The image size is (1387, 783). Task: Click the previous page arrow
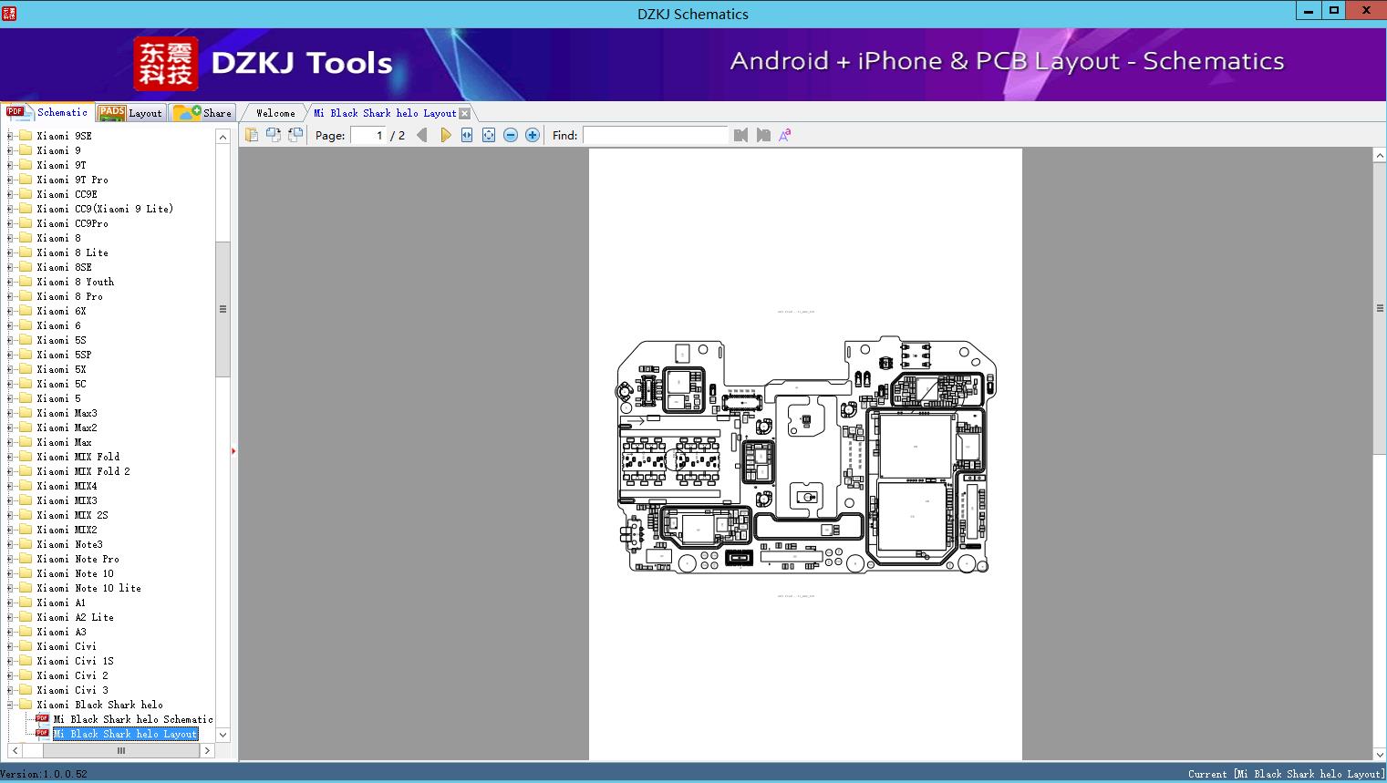point(421,135)
